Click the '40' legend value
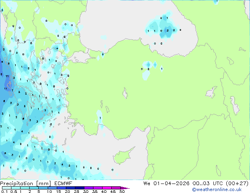 [104, 191]
